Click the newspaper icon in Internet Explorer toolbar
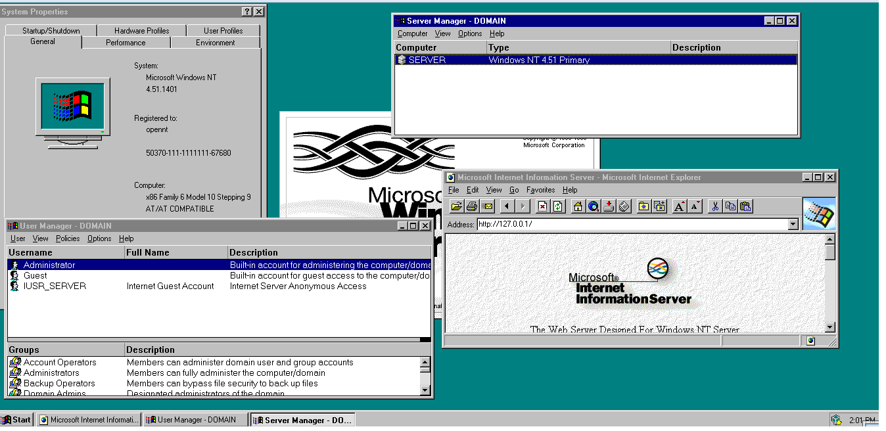The width and height of the screenshot is (886, 431). click(x=624, y=206)
